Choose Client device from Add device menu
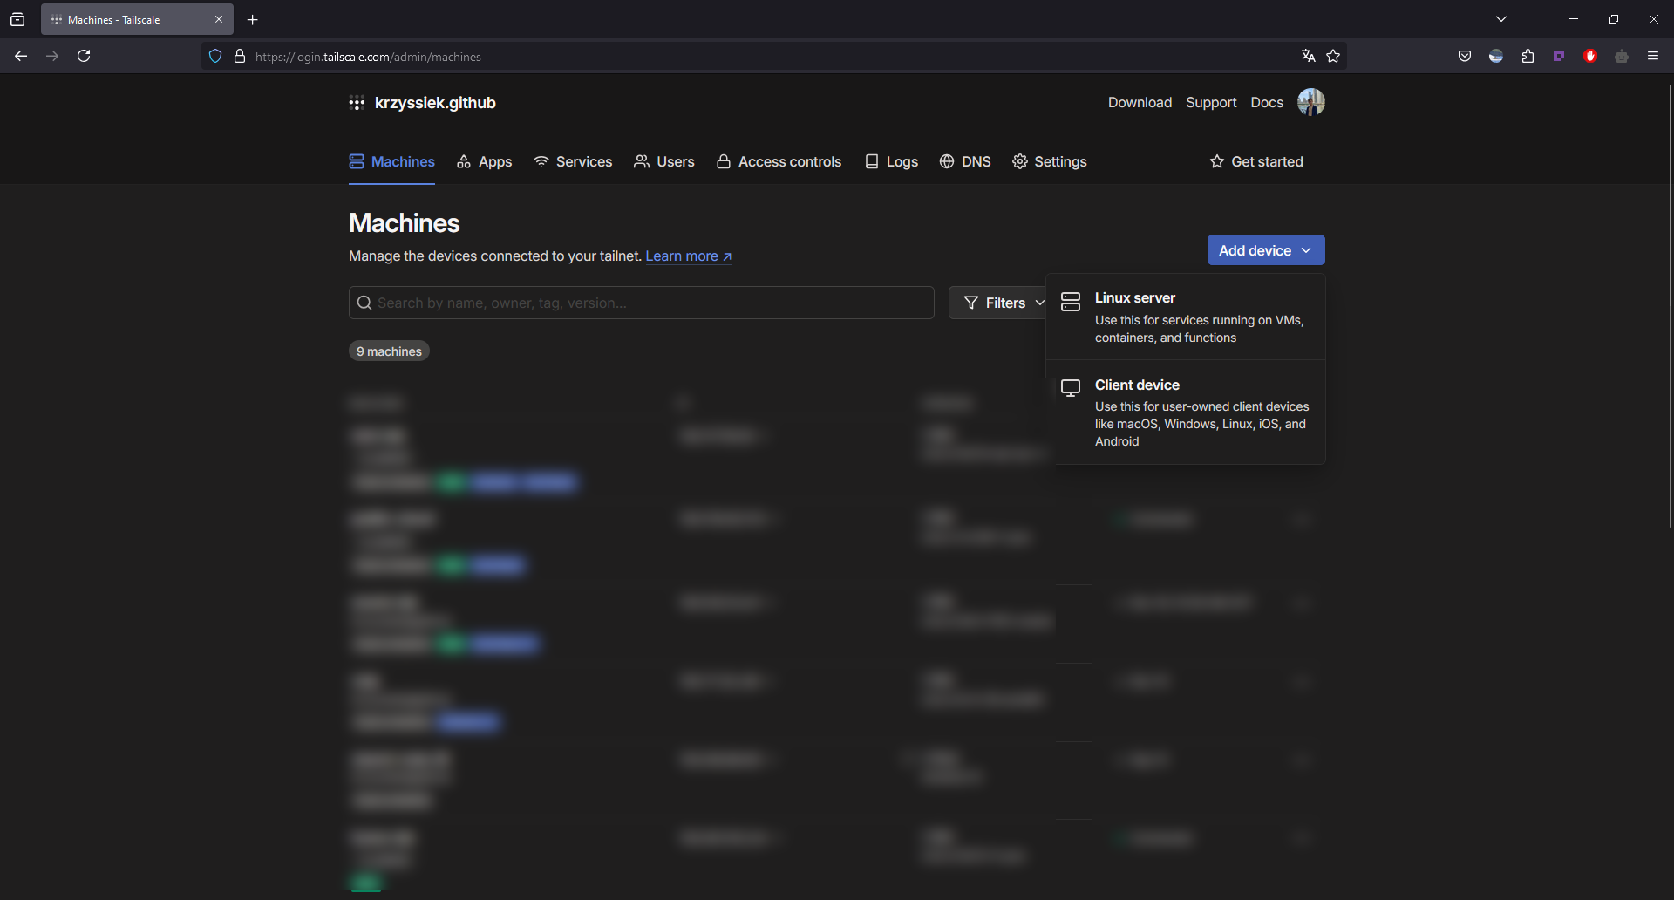Viewport: 1674px width, 900px height. (1186, 412)
